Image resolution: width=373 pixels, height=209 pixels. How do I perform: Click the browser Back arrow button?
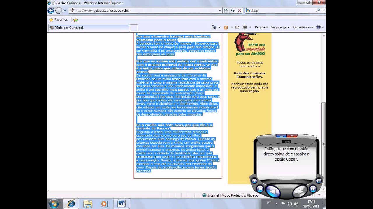[51, 10]
